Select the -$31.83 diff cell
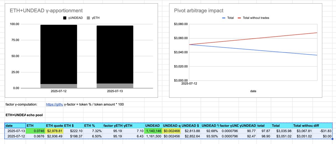The height and width of the screenshot is (144, 336). pos(322,131)
